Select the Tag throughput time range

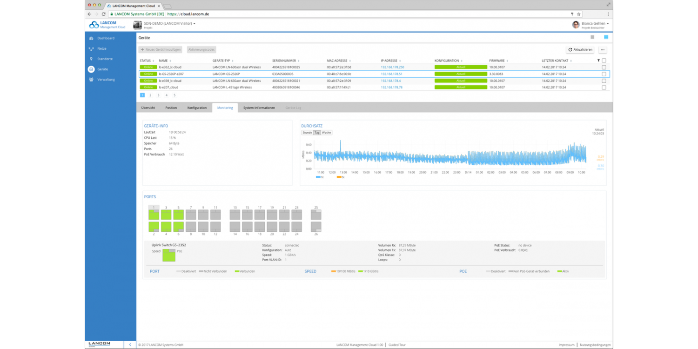click(x=317, y=133)
